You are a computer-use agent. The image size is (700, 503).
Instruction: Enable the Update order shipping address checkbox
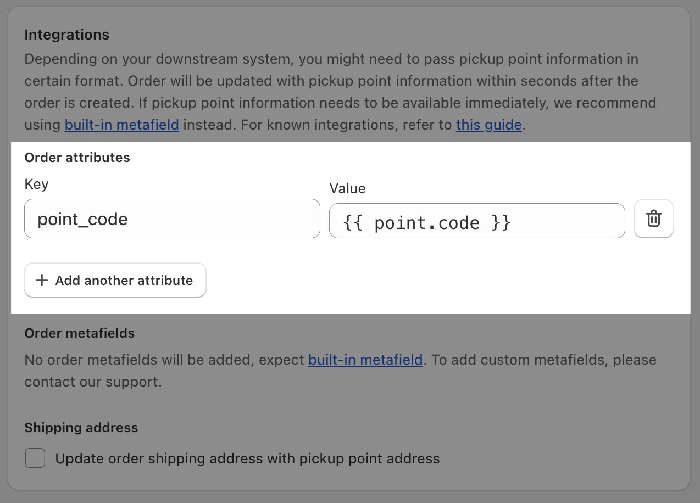pos(35,458)
